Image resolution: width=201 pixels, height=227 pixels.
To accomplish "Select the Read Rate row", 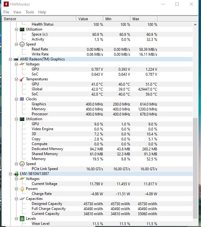I will point(112,50).
